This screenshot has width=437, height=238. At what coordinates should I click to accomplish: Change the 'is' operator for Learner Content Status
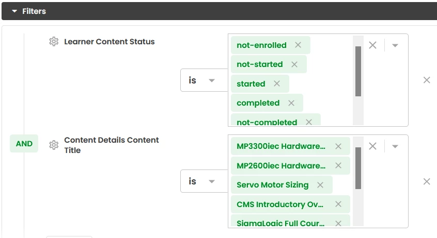(204, 80)
